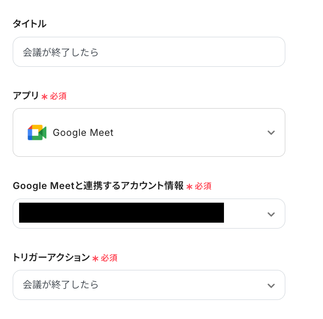This screenshot has height=319, width=323.
Task: Expand the アプリ dropdown chevron
Action: click(271, 133)
